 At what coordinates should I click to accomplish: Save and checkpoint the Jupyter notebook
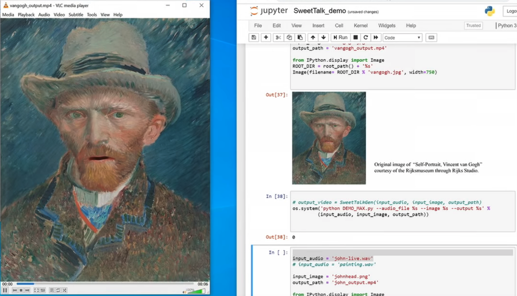tap(254, 38)
